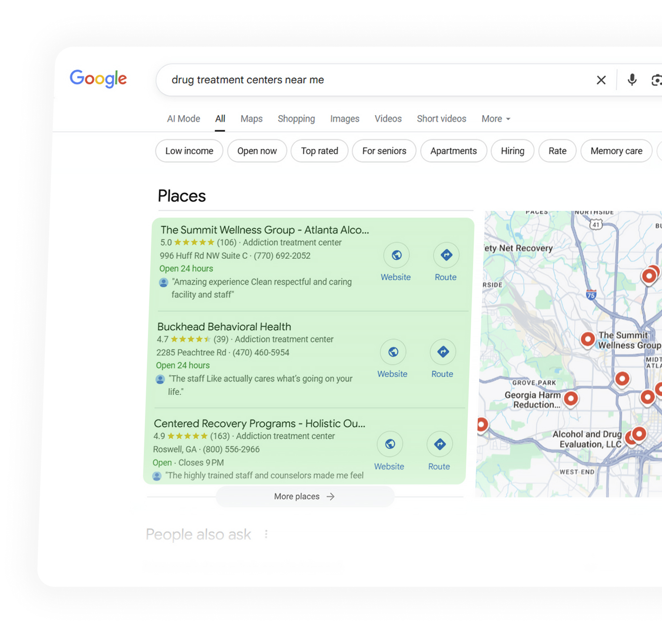The height and width of the screenshot is (637, 662).
Task: Expand the More search categories dropdown
Action: click(496, 119)
